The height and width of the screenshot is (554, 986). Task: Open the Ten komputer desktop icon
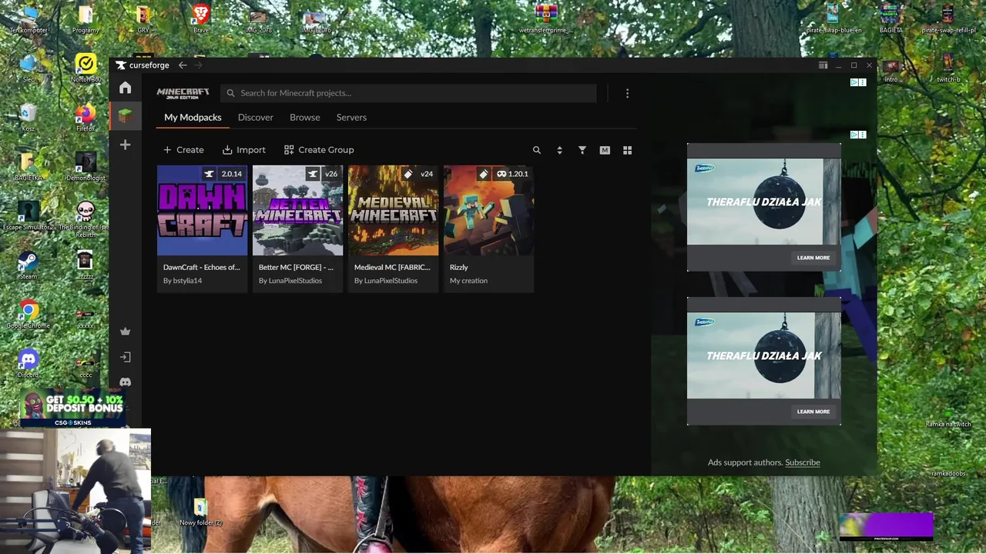click(x=29, y=18)
